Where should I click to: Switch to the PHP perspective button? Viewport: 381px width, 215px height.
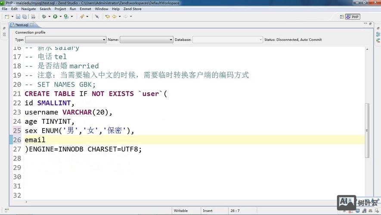(353, 17)
